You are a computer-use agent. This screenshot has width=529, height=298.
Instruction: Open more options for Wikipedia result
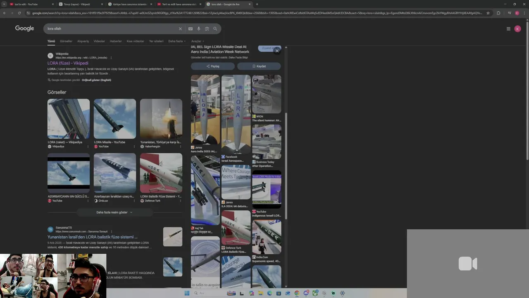coord(111,58)
